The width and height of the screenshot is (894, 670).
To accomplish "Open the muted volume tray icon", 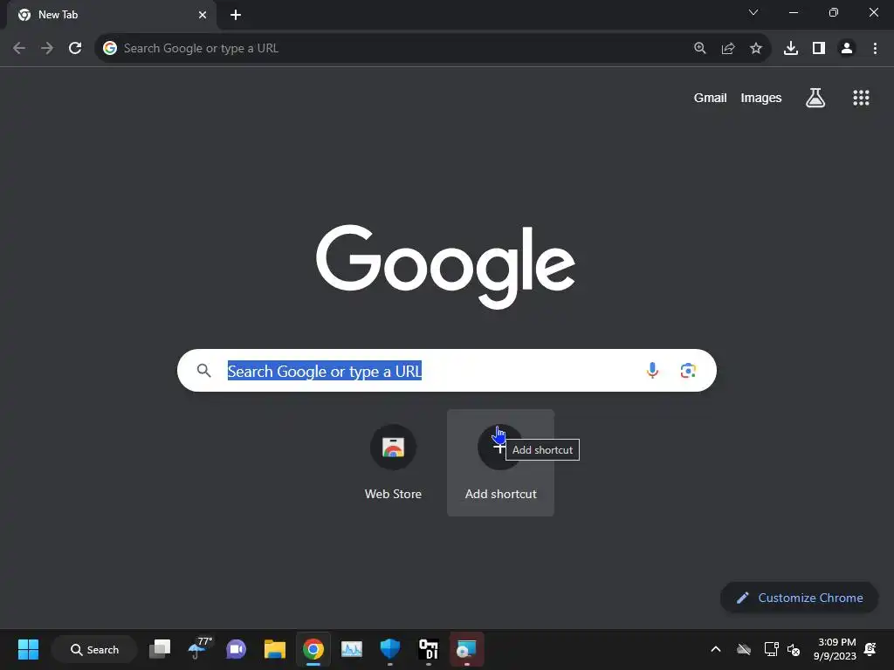I will [x=793, y=649].
